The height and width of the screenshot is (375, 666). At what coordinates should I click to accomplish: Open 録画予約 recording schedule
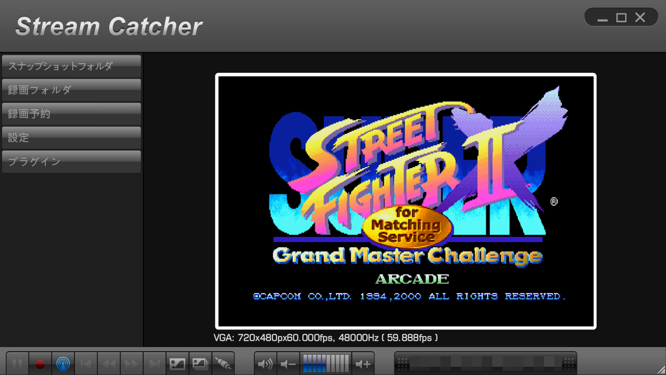(71, 114)
